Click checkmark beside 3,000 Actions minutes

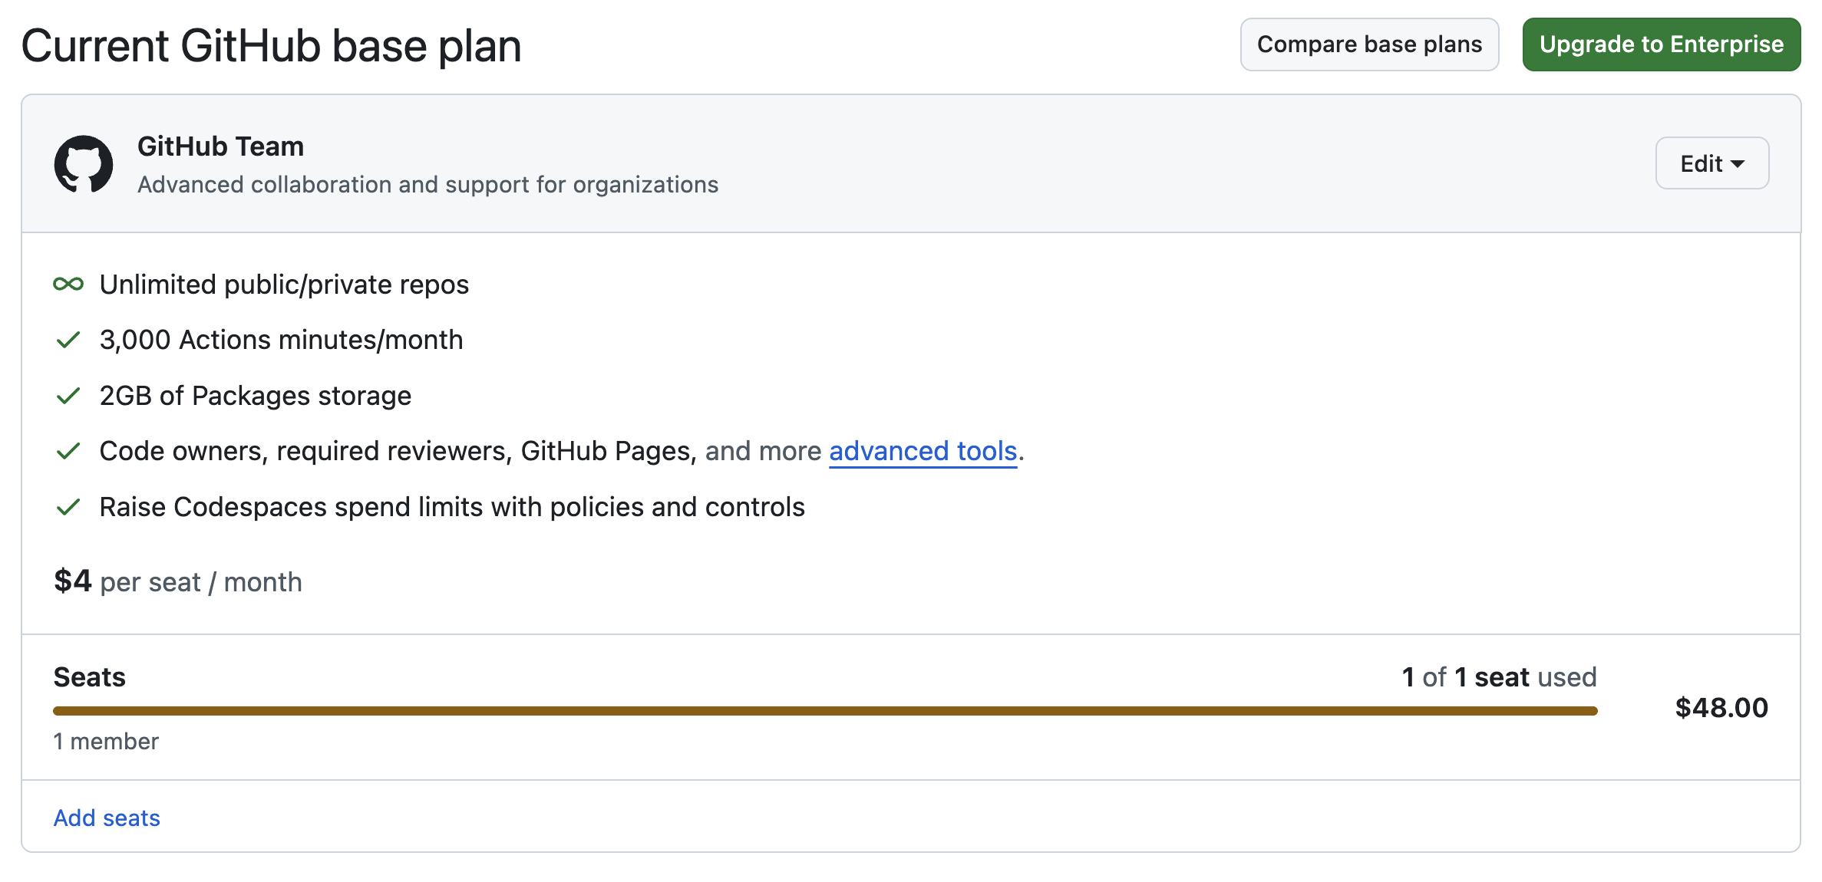(68, 340)
